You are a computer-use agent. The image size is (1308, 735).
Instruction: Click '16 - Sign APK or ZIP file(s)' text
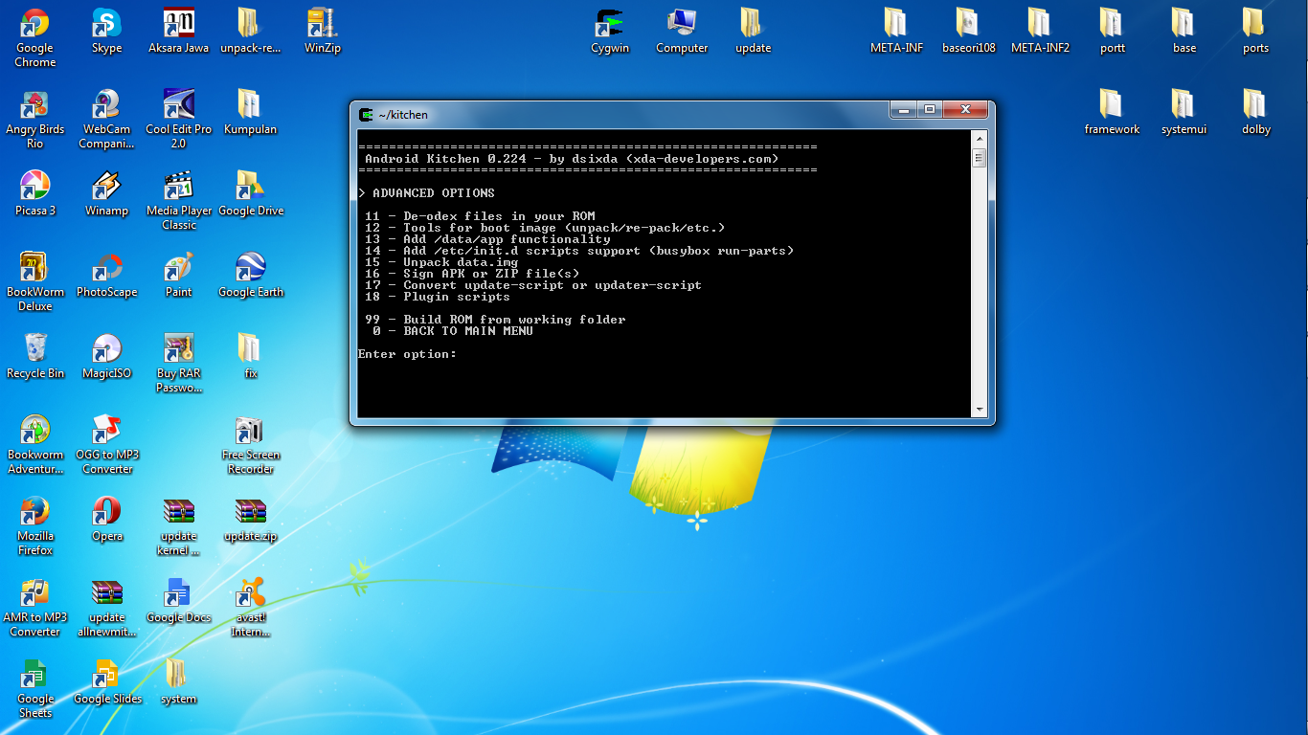coord(472,274)
